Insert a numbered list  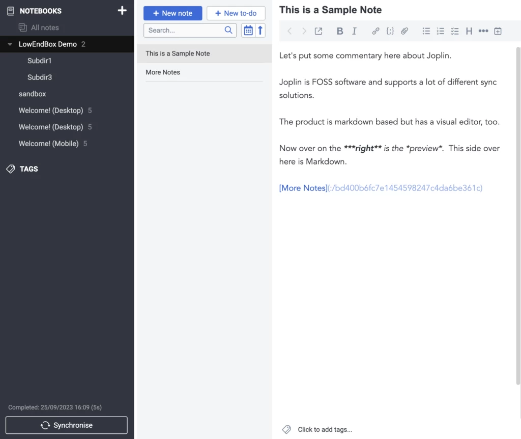coord(441,31)
